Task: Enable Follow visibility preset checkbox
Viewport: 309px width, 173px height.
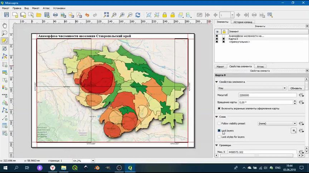Action: click(219, 124)
